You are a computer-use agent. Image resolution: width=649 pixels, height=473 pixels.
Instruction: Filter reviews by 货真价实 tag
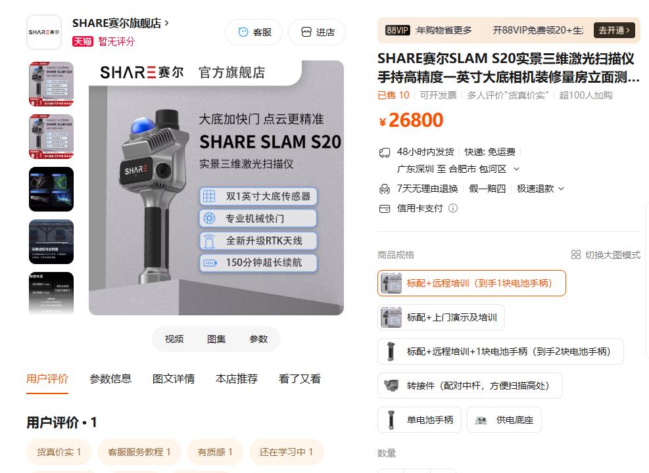[x=59, y=452]
